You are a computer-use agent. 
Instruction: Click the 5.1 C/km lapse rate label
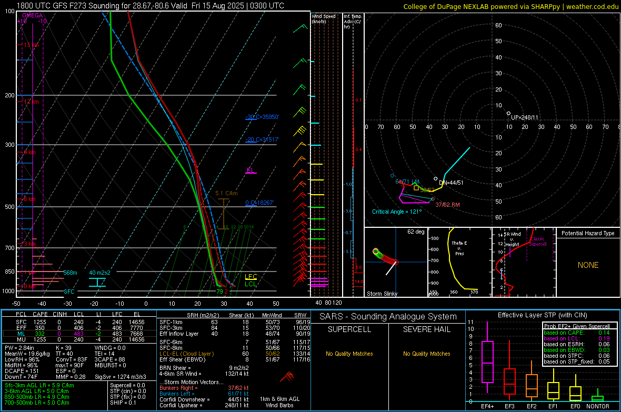click(226, 193)
